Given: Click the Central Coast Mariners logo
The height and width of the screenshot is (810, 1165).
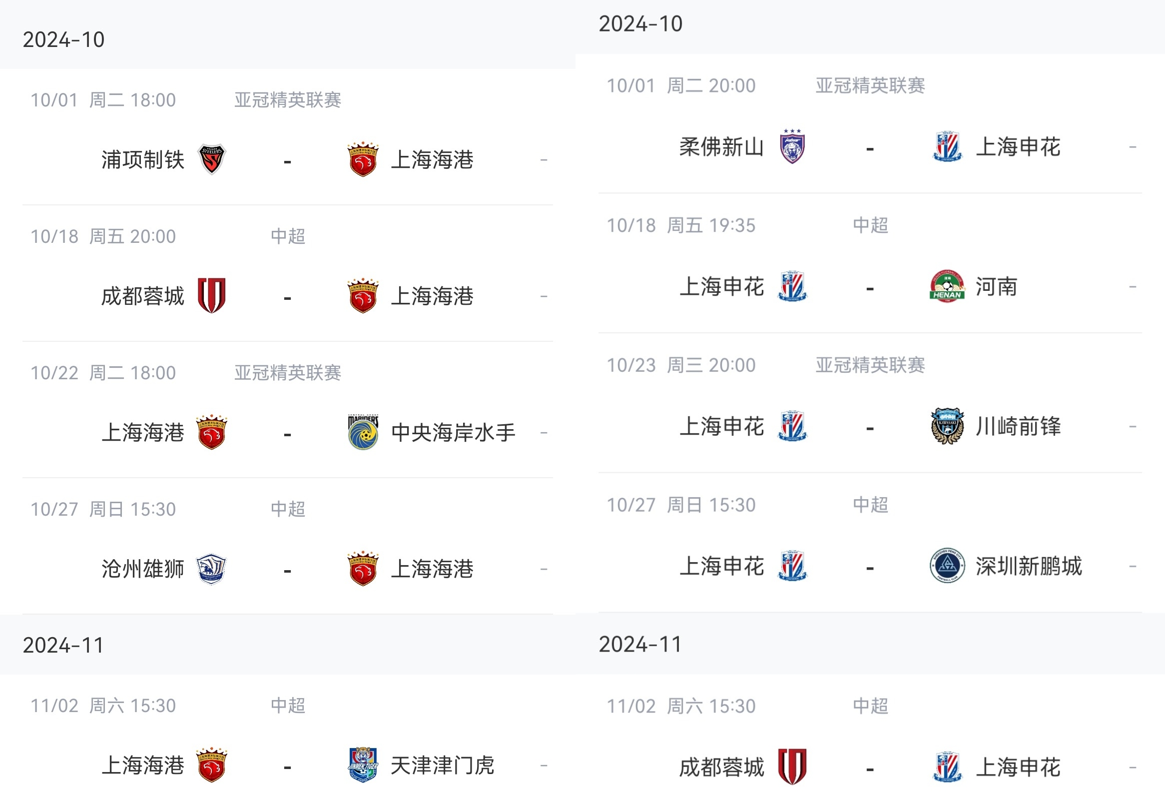Looking at the screenshot, I should 363,432.
